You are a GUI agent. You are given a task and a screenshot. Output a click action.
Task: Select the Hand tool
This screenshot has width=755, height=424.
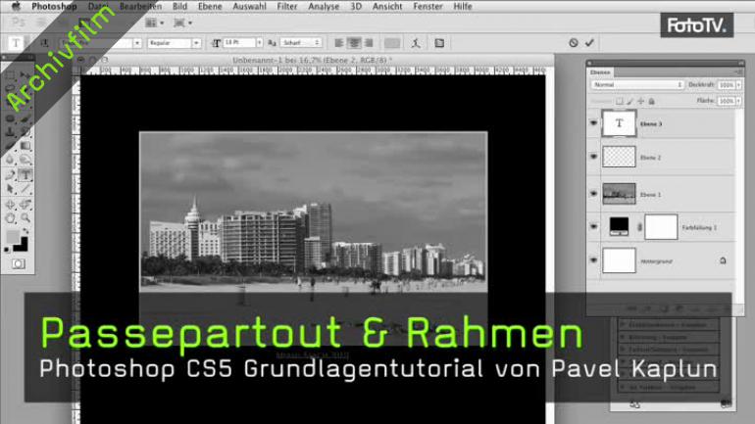(x=10, y=218)
